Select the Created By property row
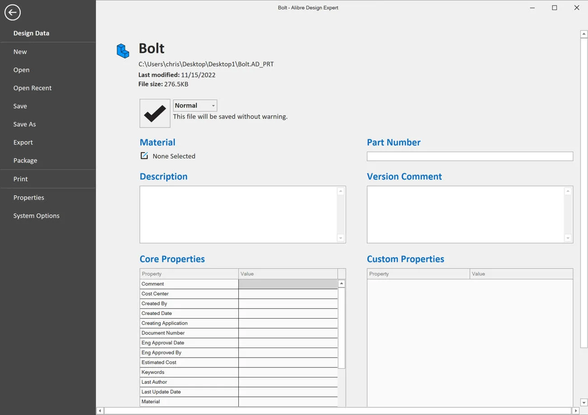Image resolution: width=588 pixels, height=415 pixels. point(238,303)
